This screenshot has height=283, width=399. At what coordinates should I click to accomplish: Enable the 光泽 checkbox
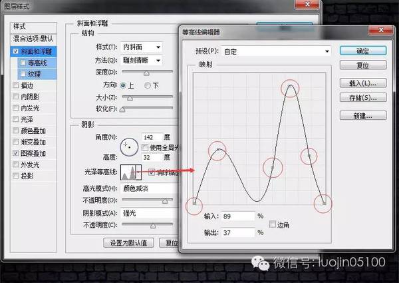click(x=16, y=119)
